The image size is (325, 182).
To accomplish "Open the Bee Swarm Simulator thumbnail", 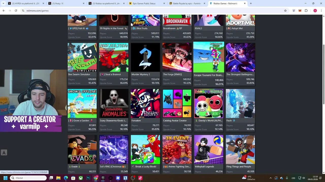I will (x=82, y=57).
